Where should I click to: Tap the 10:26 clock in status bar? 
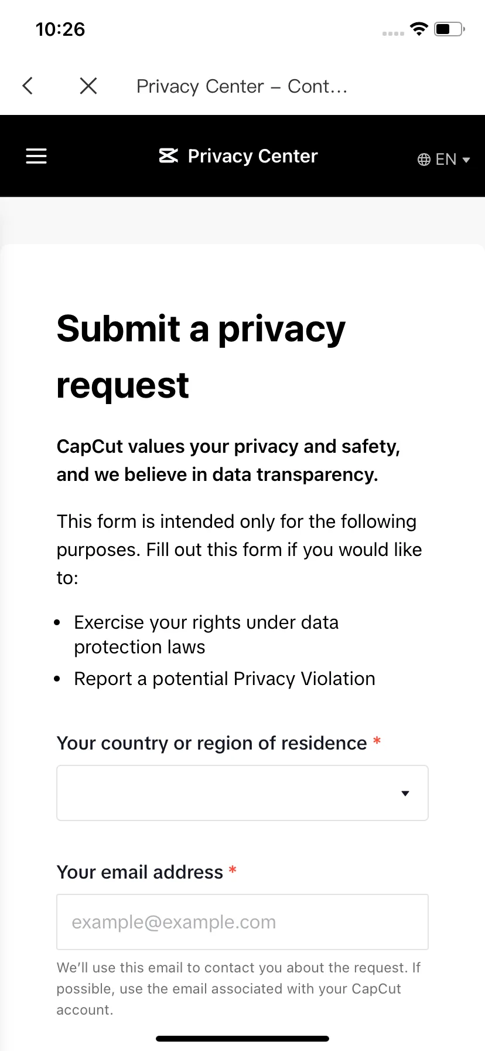[60, 29]
